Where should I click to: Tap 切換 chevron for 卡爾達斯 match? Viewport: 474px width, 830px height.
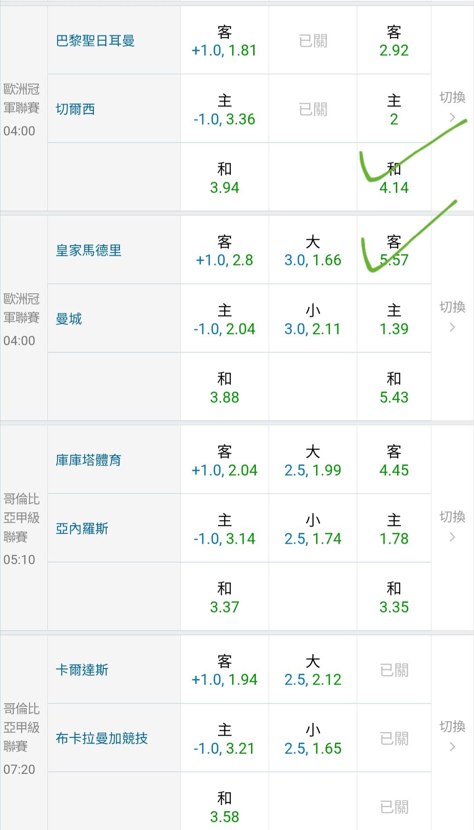pos(452,737)
